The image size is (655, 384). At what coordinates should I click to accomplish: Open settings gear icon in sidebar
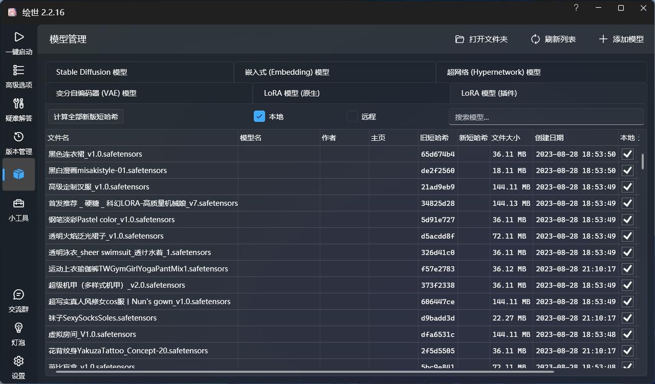tap(19, 362)
